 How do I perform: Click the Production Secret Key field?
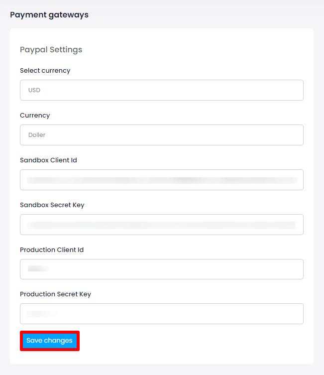(162, 314)
